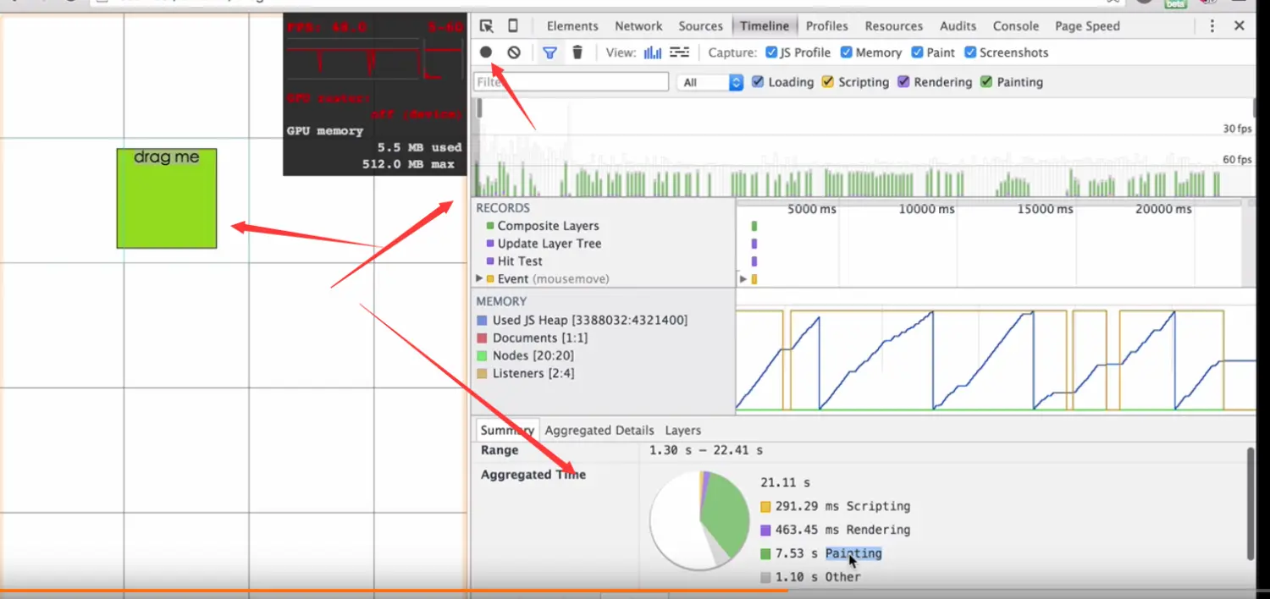Click the trash can garbage collect icon
The image size is (1270, 599).
click(577, 52)
